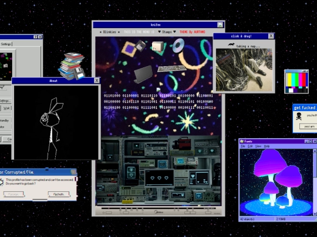Image resolution: width=317 pixels, height=237 pixels.
Task: Click the grey laptop image in the knifex collage
Action: coord(143,74)
